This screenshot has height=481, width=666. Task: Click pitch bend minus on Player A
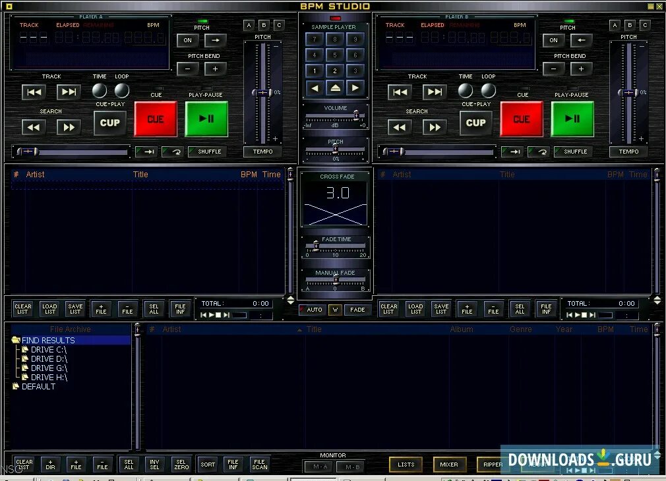pyautogui.click(x=188, y=69)
